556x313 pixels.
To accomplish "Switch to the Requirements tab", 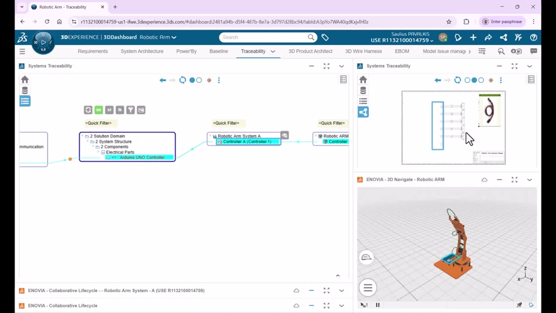I will click(x=93, y=52).
